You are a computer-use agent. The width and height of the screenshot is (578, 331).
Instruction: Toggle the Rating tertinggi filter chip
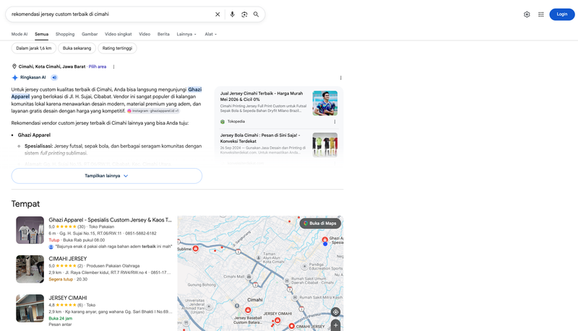(117, 48)
